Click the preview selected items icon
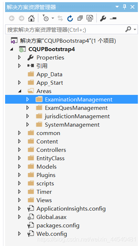The image size is (139, 246). click(x=113, y=19)
